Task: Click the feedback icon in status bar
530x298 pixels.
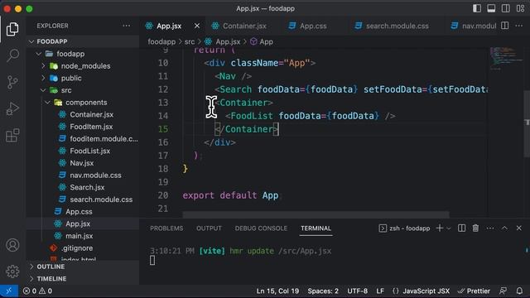Action: point(503,291)
